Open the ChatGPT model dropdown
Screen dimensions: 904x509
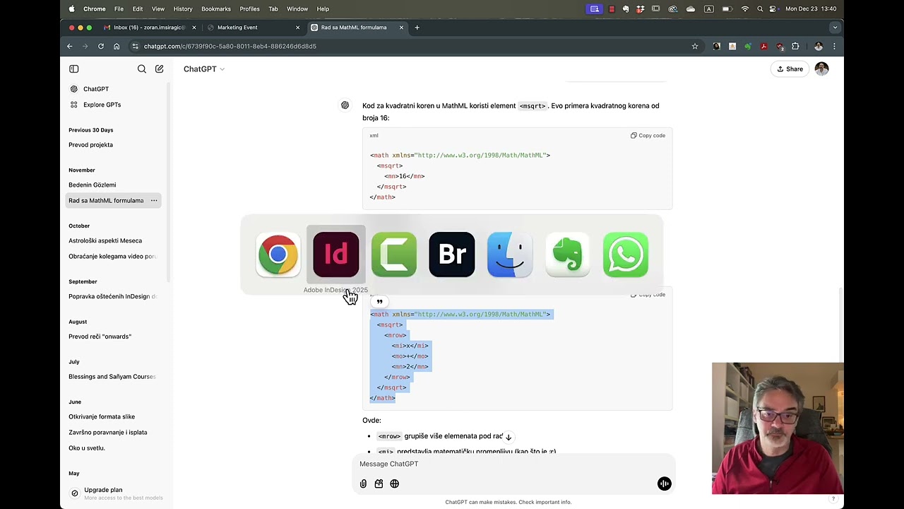coord(203,69)
